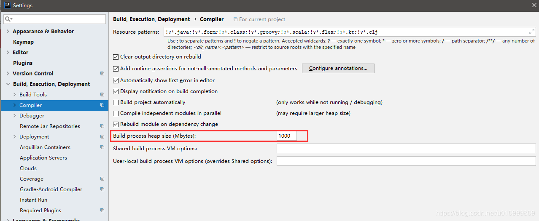Disable Automatically show first error in editor
The height and width of the screenshot is (221, 539).
[x=116, y=80]
